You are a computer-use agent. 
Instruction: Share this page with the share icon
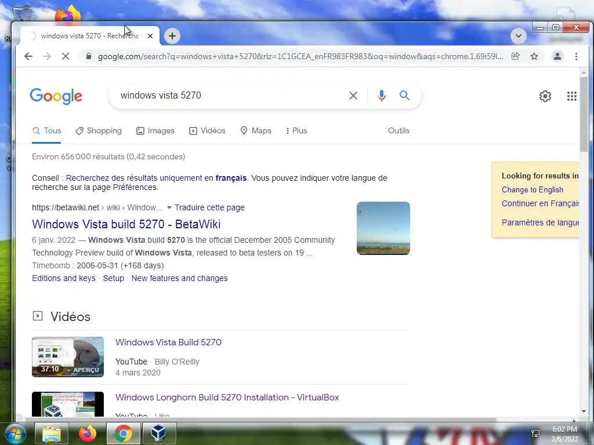[x=515, y=56]
